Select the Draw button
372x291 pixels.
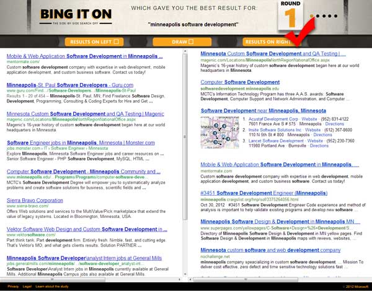coord(182,42)
